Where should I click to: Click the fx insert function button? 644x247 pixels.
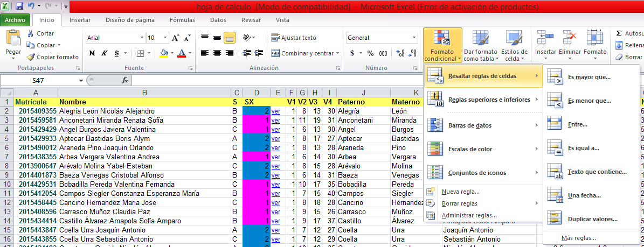[x=125, y=81]
